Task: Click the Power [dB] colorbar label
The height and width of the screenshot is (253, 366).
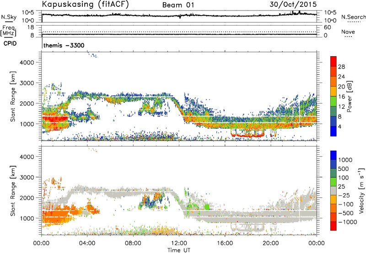Action: click(349, 96)
